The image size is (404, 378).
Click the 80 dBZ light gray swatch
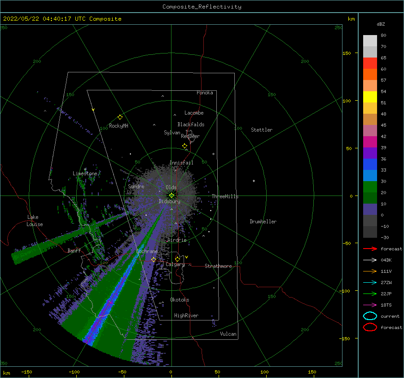pyautogui.click(x=370, y=40)
